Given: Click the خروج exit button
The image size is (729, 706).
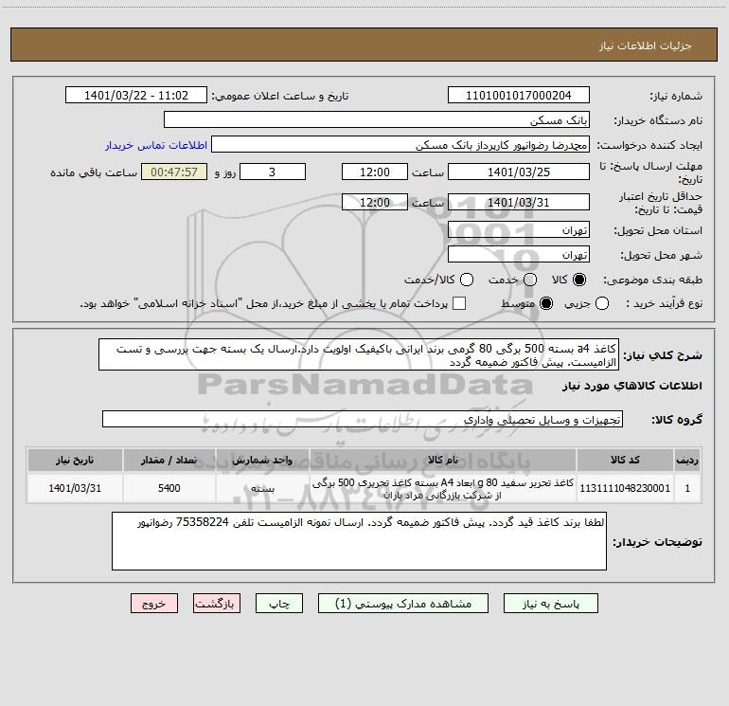Looking at the screenshot, I should tap(154, 604).
